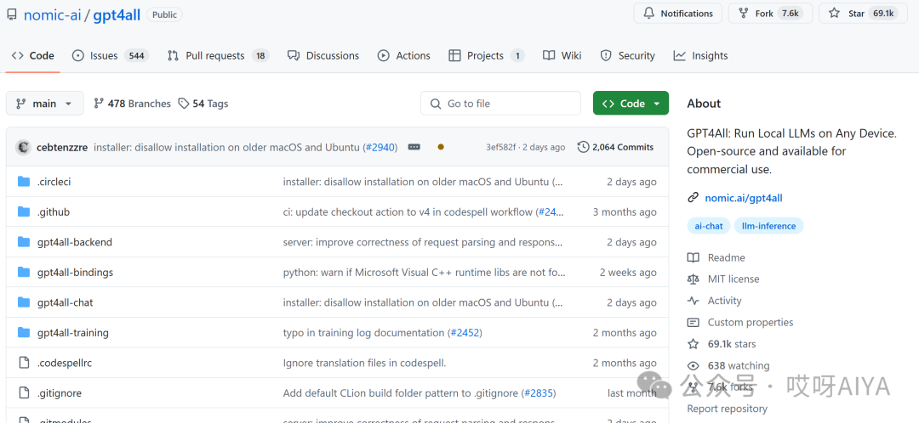The height and width of the screenshot is (423, 919).
Task: Open the Actions tab
Action: pos(404,55)
